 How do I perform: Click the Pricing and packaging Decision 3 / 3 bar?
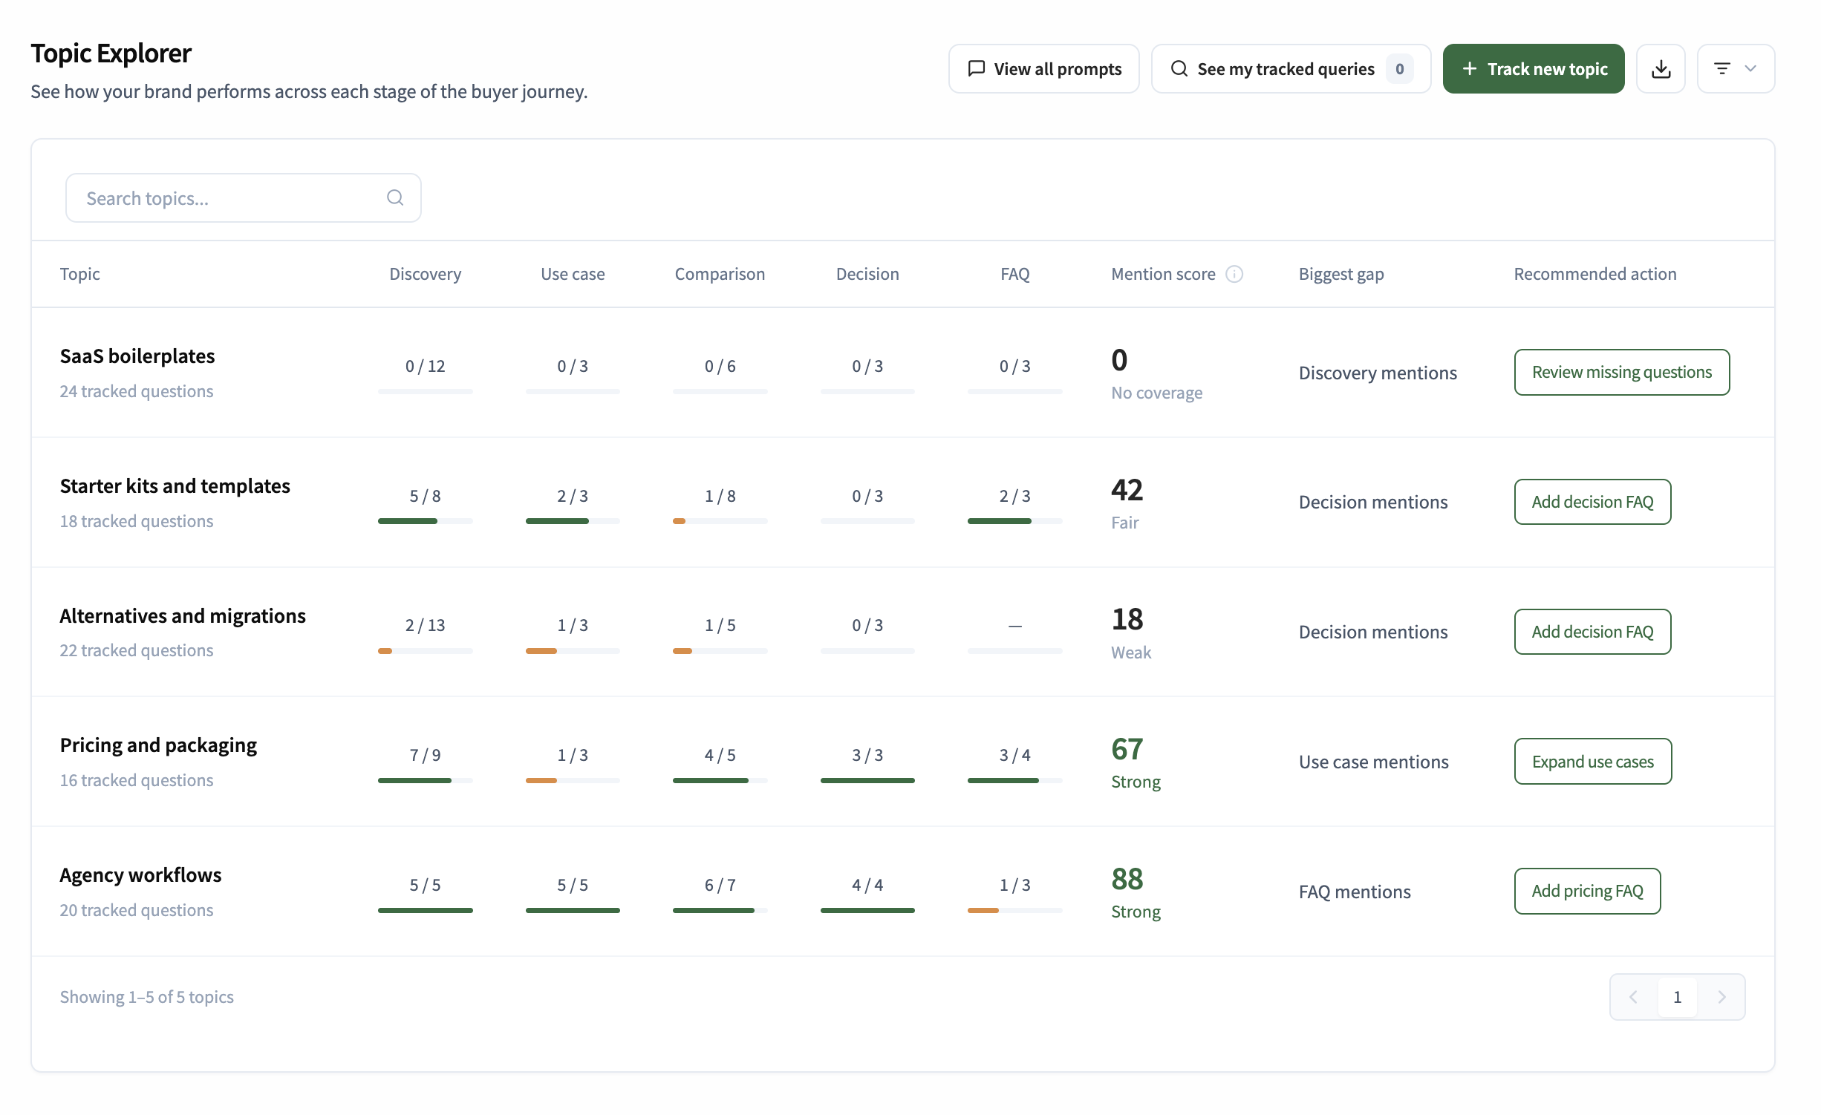(867, 780)
